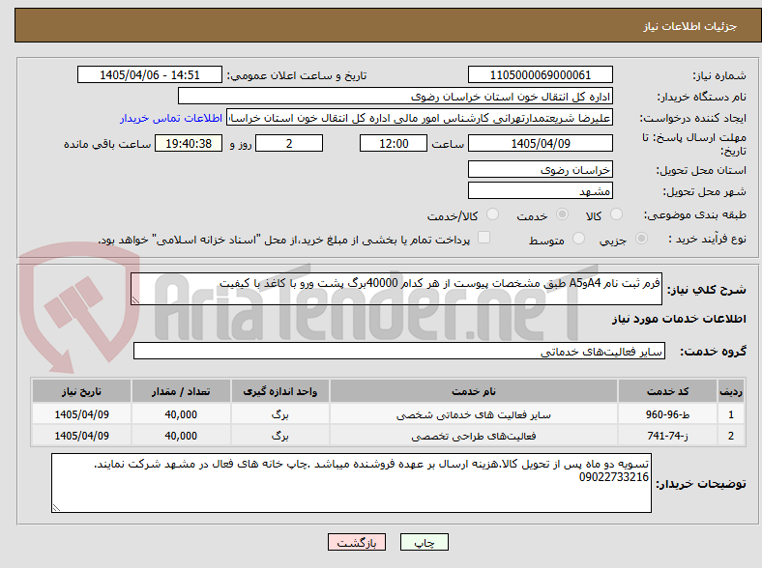Click the delivery city field مشهد

coord(540,190)
